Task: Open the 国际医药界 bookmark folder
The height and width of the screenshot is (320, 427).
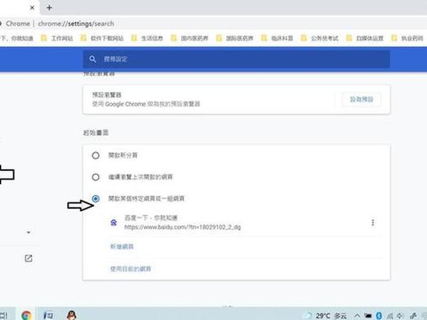Action: (235, 38)
